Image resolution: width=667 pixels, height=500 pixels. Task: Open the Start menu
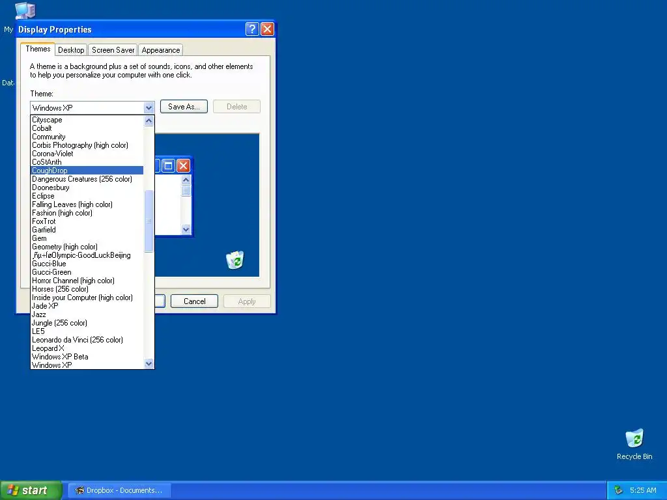31,490
